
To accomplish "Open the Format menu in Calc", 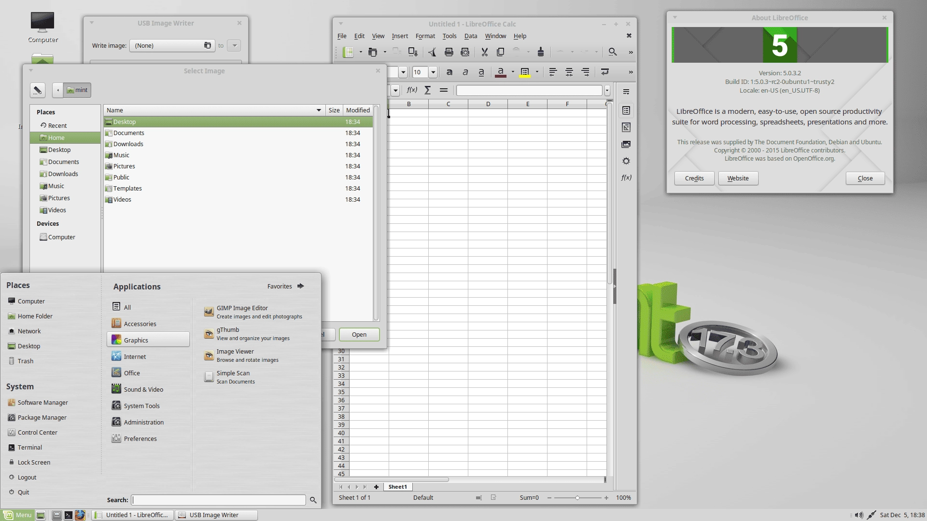I will tap(425, 36).
